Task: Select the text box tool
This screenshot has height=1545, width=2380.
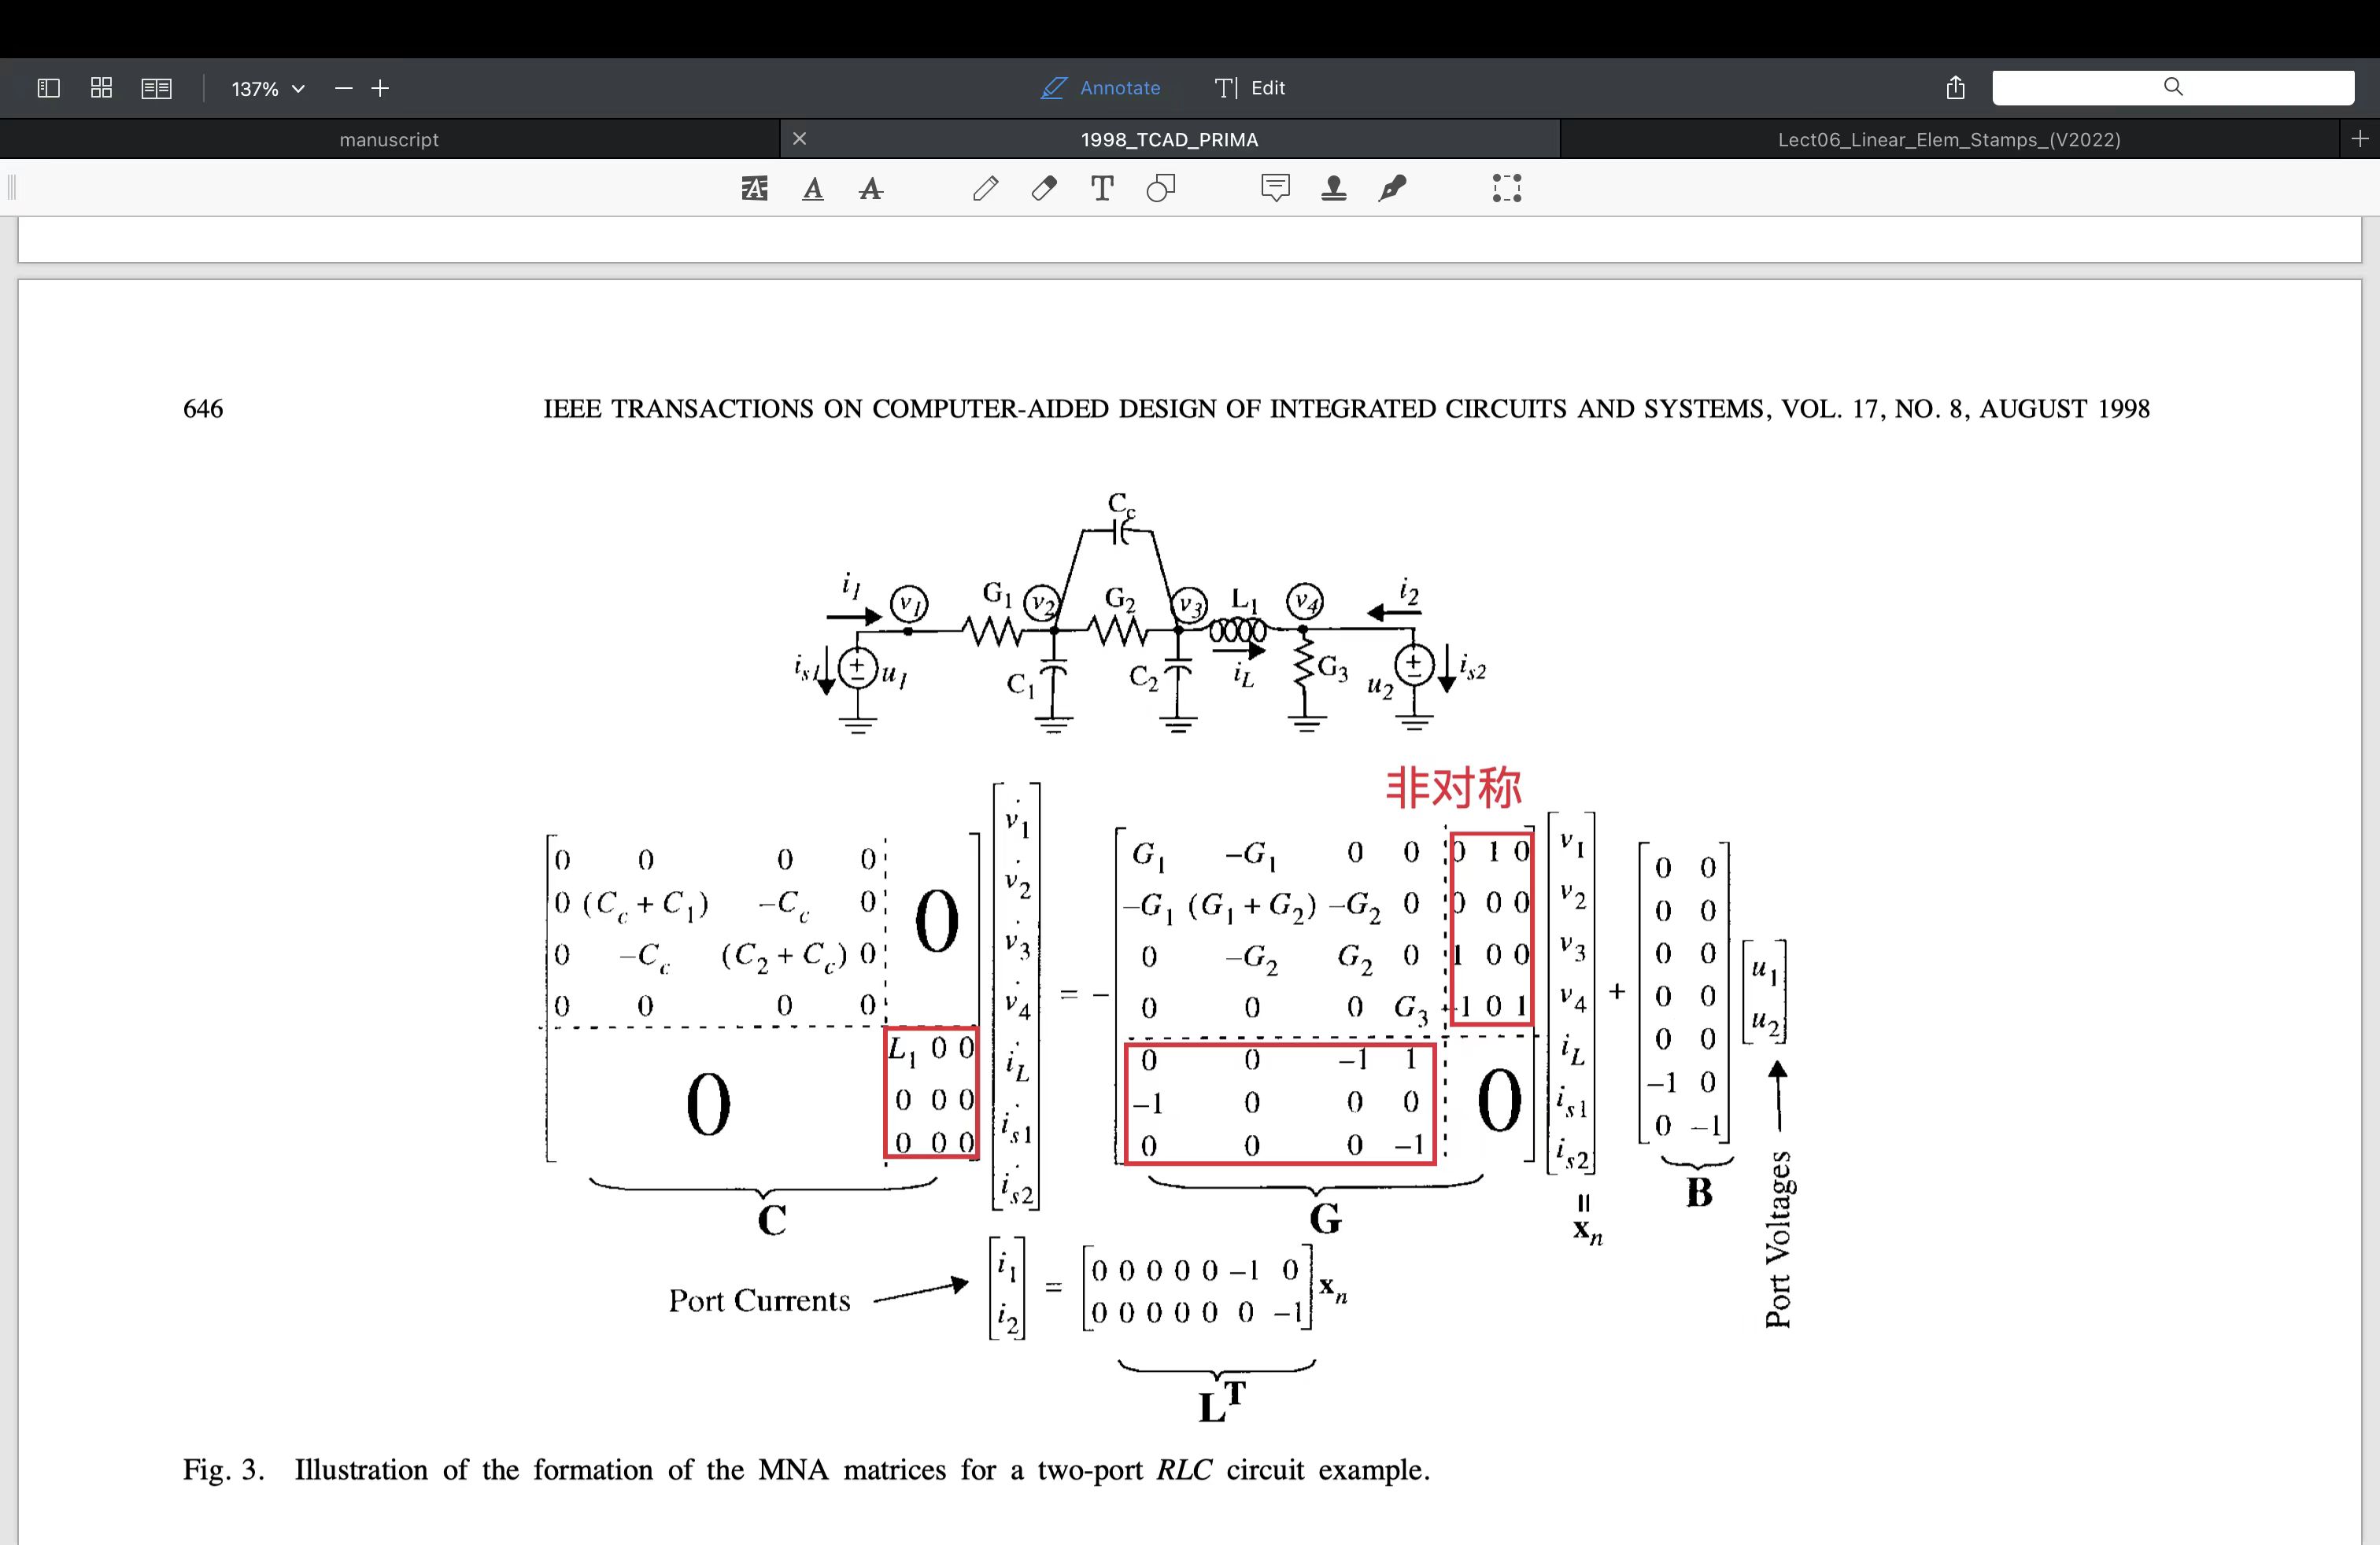Action: tap(1102, 188)
